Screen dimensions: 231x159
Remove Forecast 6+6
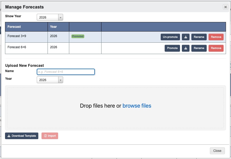click(216, 48)
